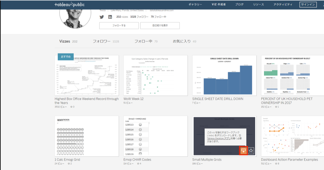324x170 pixels.
Task: Select the フォロー中 79 tab
Action: (146, 41)
